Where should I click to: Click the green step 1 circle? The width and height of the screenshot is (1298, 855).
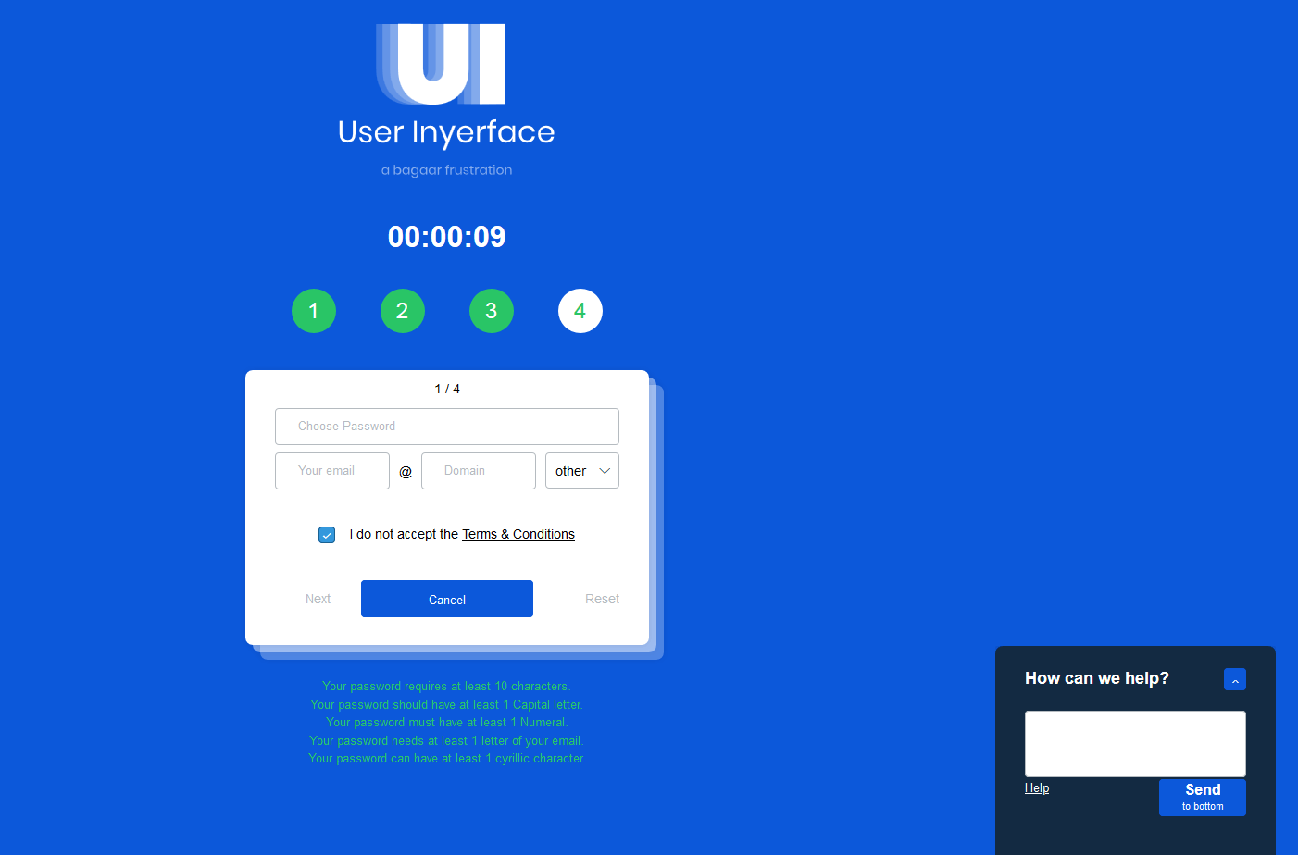coord(313,311)
